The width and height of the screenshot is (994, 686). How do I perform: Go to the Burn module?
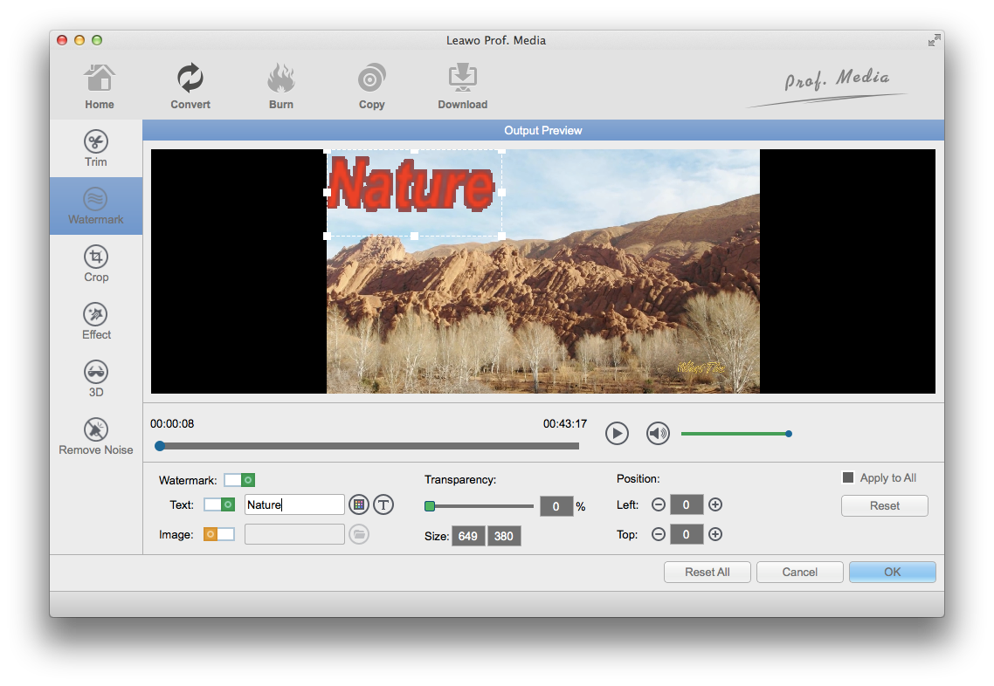click(281, 87)
